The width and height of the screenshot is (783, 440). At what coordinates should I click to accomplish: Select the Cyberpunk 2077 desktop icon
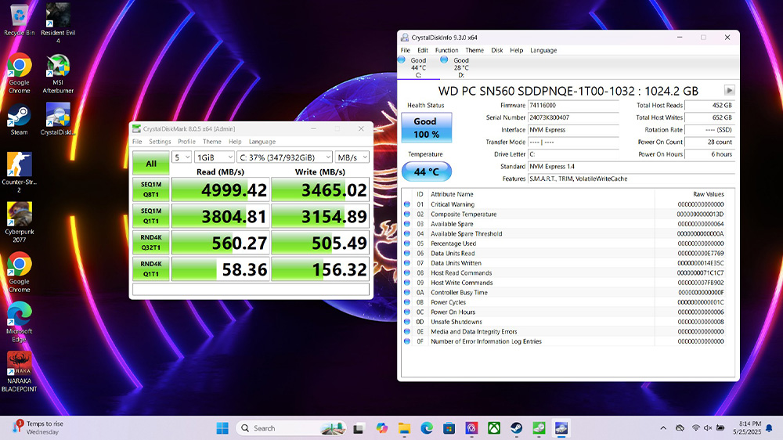(19, 223)
